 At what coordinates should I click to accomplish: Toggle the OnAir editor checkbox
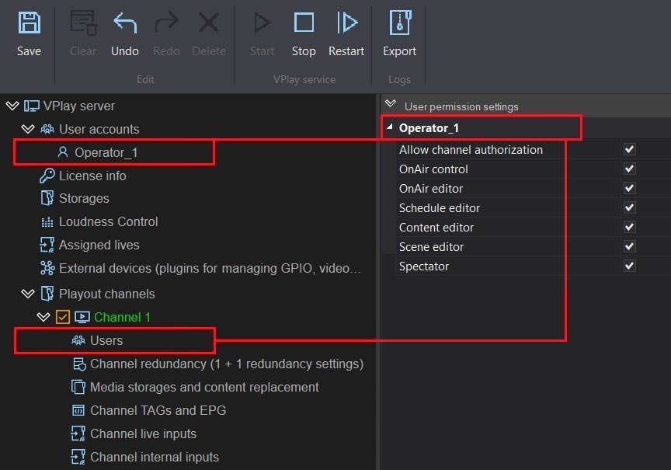pyautogui.click(x=630, y=188)
